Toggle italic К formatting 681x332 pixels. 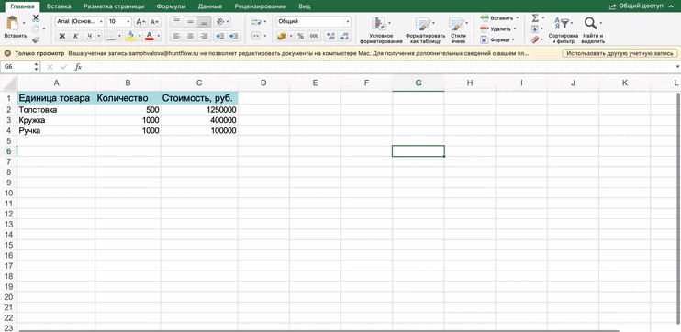[75, 36]
